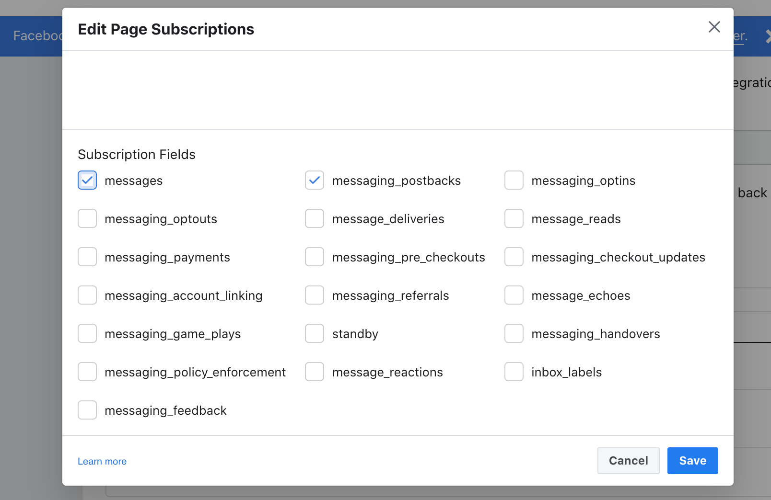Enable the standby subscription field
Viewport: 771px width, 500px height.
click(x=315, y=334)
